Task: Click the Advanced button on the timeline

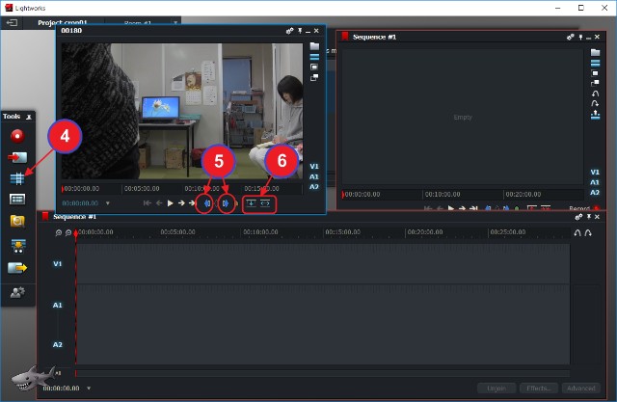Action: tap(581, 389)
